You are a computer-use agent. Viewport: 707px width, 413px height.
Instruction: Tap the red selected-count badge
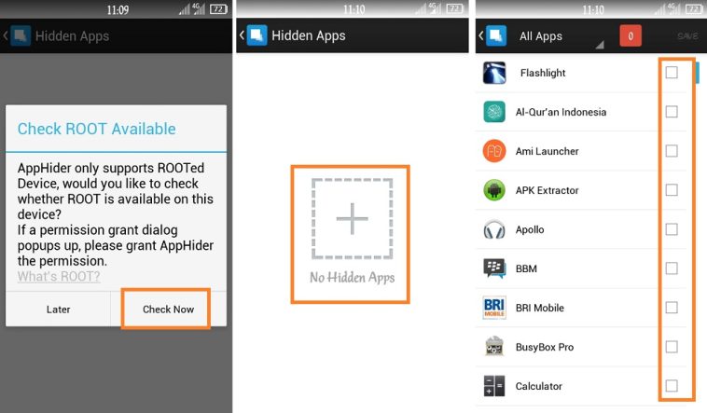(x=631, y=36)
